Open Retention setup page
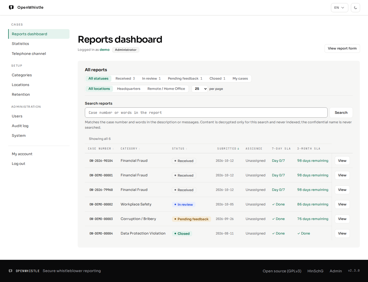The height and width of the screenshot is (282, 368). click(39, 94)
